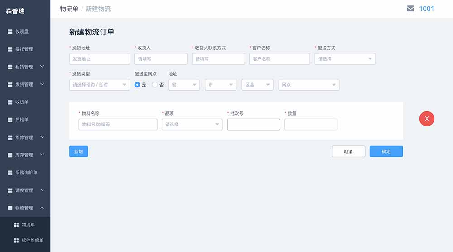Select the 否 radio button

[155, 85]
